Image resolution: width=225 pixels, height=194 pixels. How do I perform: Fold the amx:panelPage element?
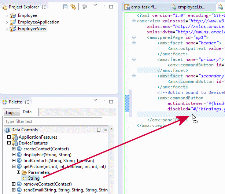coord(134,37)
